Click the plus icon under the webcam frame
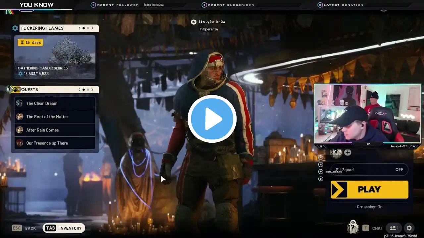 pyautogui.click(x=414, y=146)
